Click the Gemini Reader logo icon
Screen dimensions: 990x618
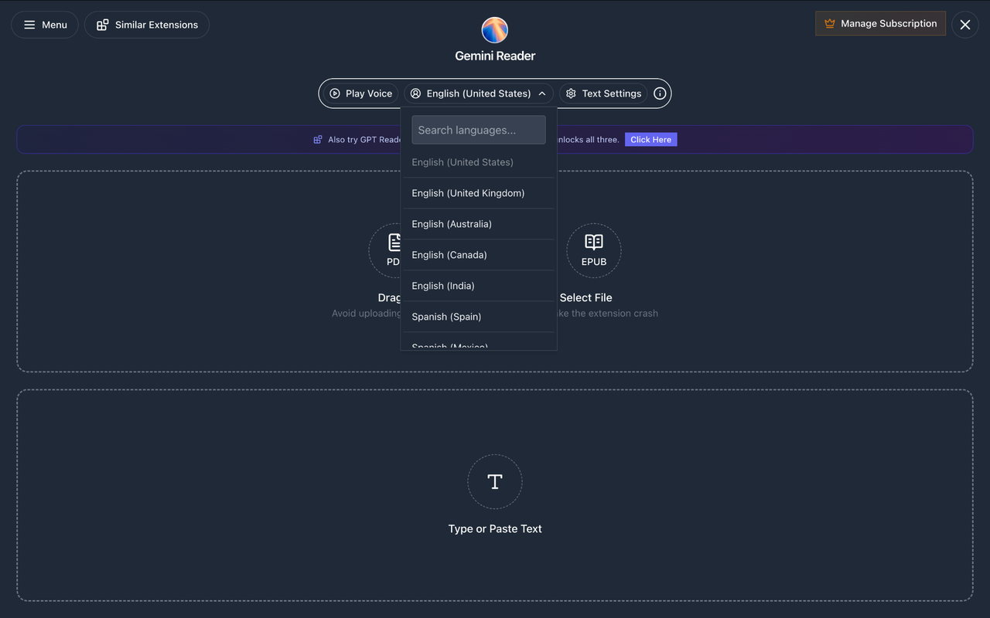(x=495, y=30)
